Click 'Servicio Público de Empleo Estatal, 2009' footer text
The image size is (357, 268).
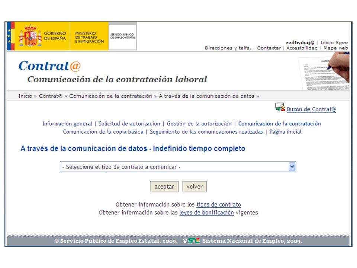[116, 241]
